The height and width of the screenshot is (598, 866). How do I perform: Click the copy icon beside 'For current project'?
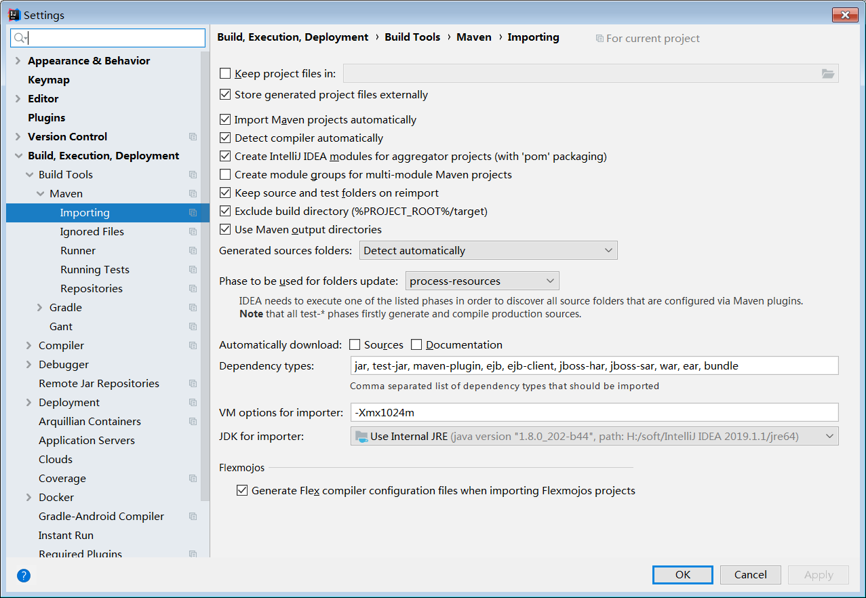pos(599,39)
